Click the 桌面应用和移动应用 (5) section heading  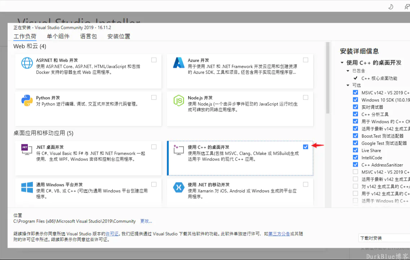pyautogui.click(x=43, y=133)
